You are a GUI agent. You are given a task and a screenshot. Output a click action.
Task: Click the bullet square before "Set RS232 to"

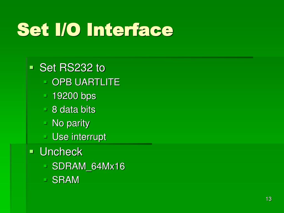32,68
